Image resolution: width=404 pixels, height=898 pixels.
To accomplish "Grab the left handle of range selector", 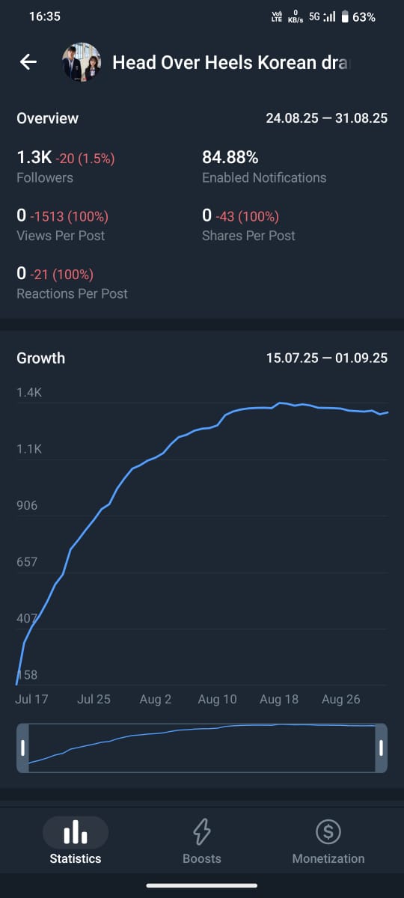I will (22, 748).
